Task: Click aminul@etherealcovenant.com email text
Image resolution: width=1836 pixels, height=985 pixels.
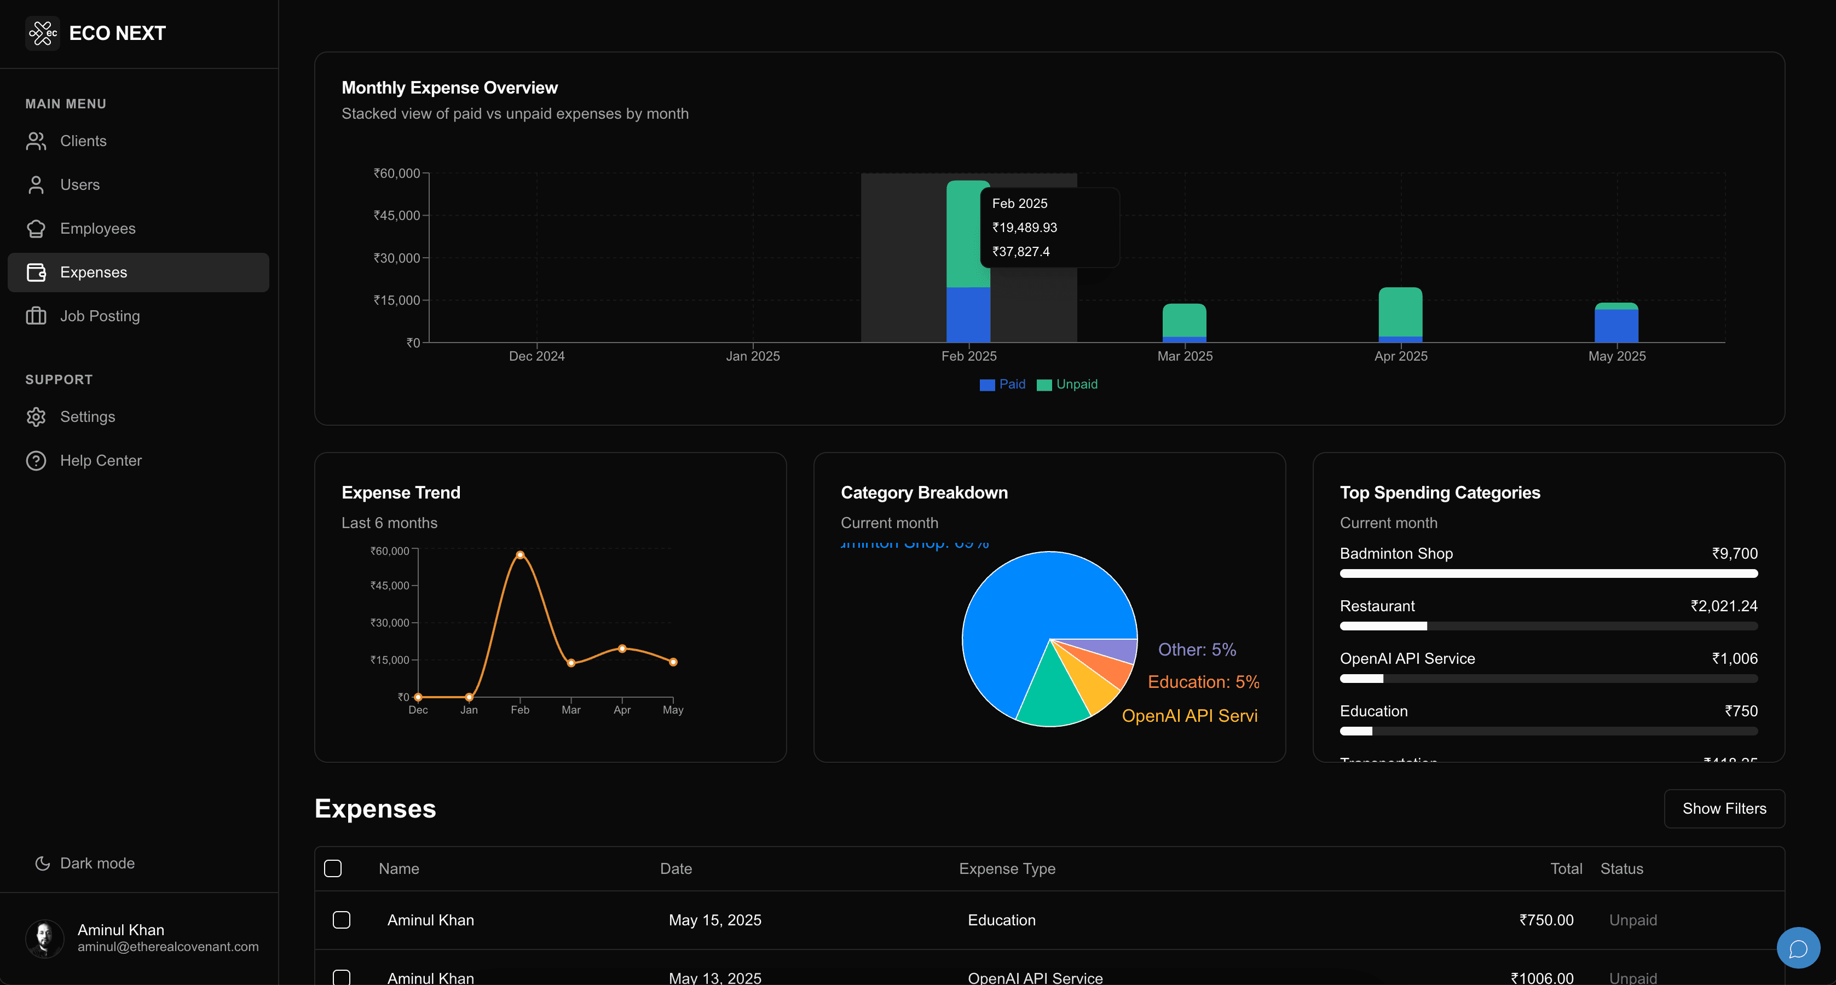Action: pyautogui.click(x=168, y=947)
